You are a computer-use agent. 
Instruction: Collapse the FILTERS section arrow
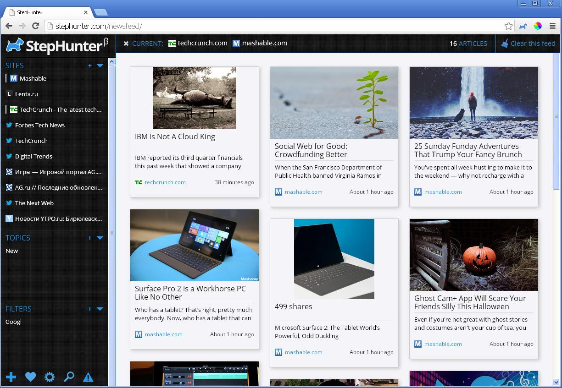click(x=100, y=309)
